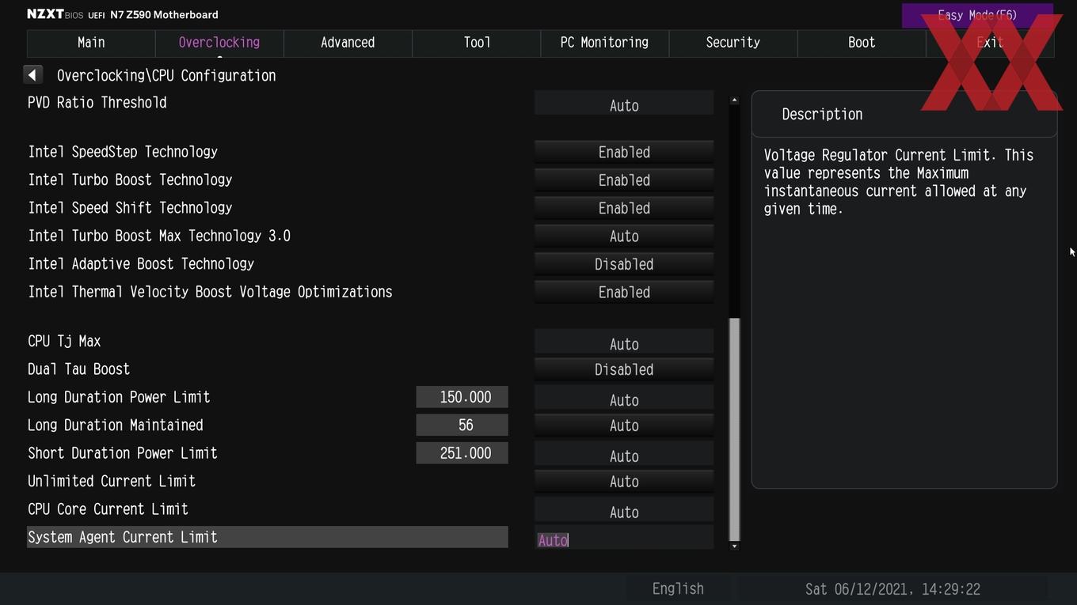Viewport: 1077px width, 605px height.
Task: Change Intel Adaptive Boost Technology setting
Action: [624, 264]
